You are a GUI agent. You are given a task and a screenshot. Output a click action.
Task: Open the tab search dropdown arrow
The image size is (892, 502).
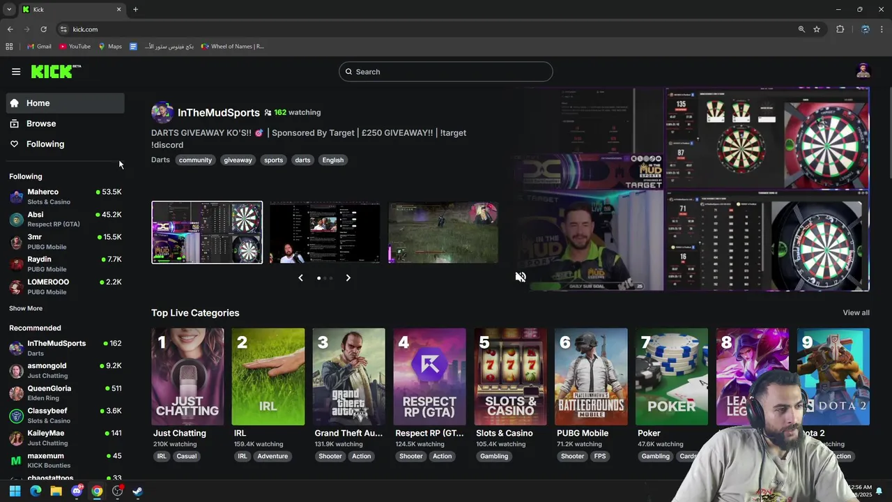click(x=9, y=10)
